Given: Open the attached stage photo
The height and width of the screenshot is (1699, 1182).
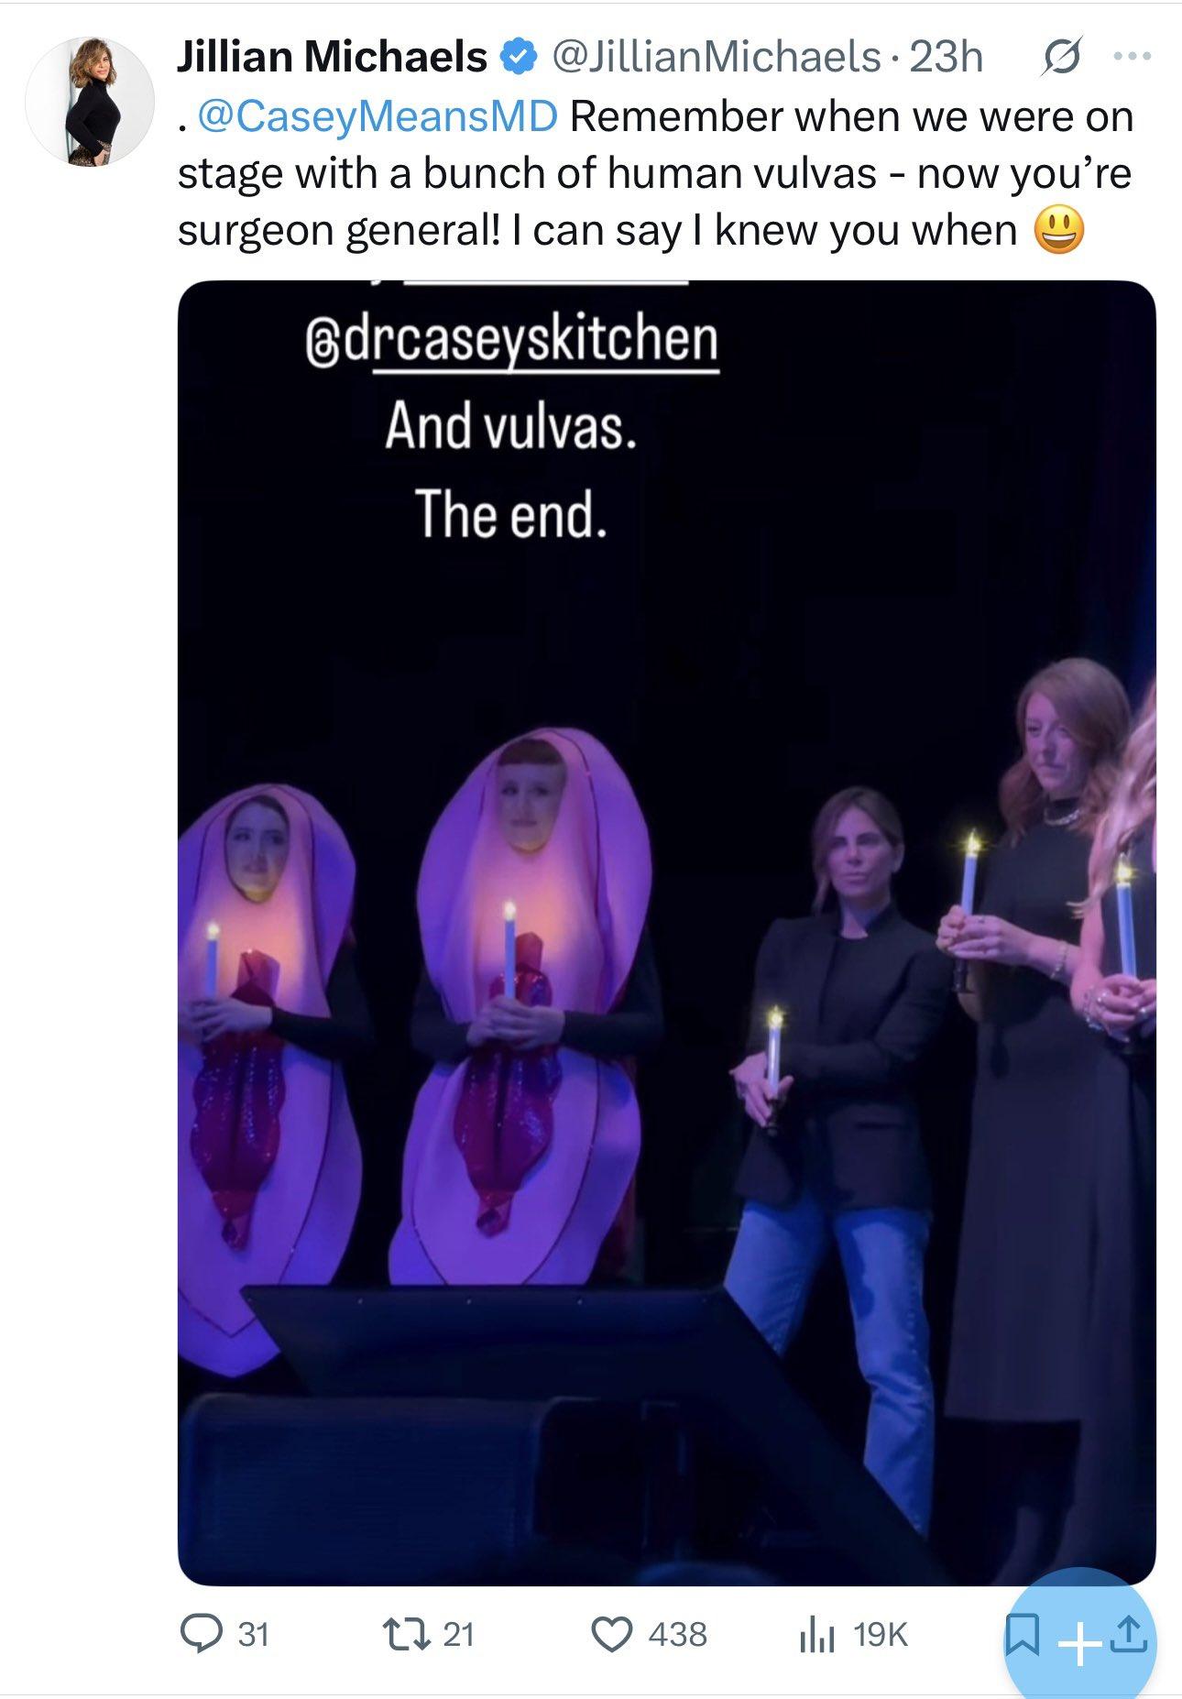Looking at the screenshot, I should tap(666, 933).
